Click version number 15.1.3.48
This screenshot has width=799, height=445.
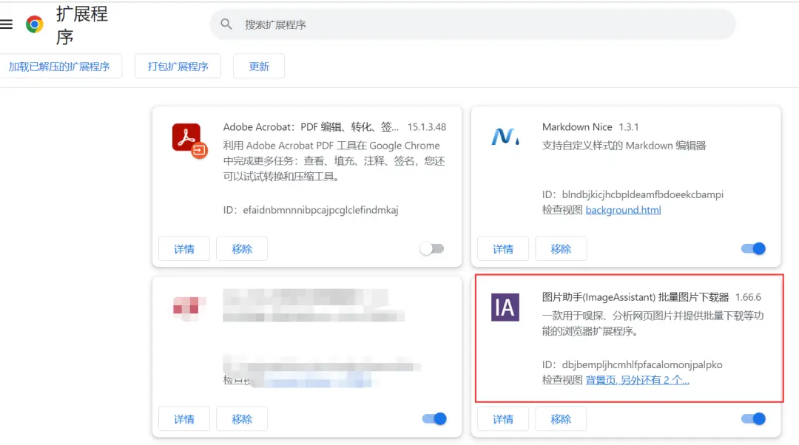[427, 127]
